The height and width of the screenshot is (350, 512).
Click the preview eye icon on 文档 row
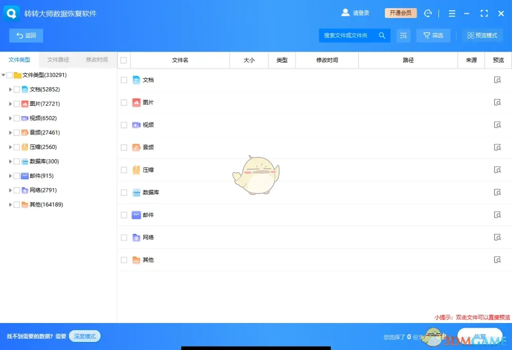pyautogui.click(x=497, y=80)
